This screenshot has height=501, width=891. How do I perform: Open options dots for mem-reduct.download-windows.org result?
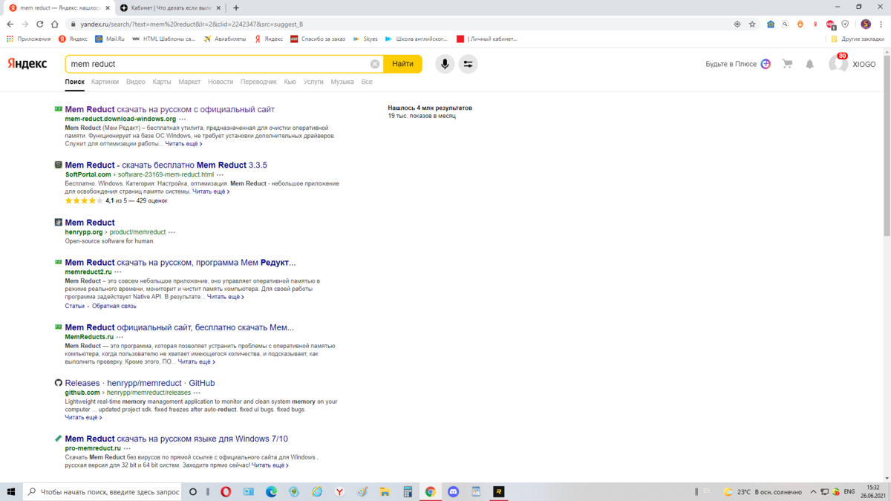pyautogui.click(x=183, y=119)
